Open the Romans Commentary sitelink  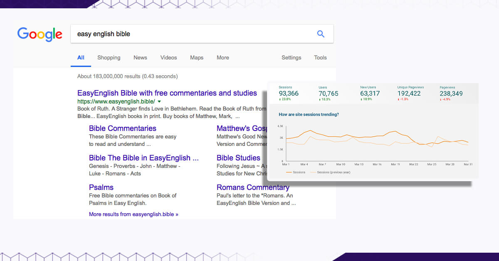point(253,187)
